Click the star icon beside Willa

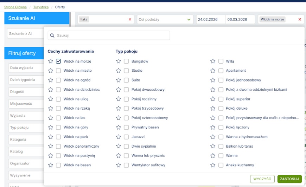pyautogui.click(x=213, y=61)
